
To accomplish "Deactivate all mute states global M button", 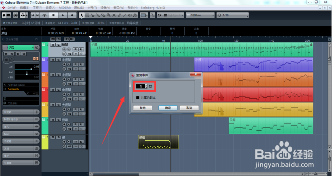I will click(53, 39).
